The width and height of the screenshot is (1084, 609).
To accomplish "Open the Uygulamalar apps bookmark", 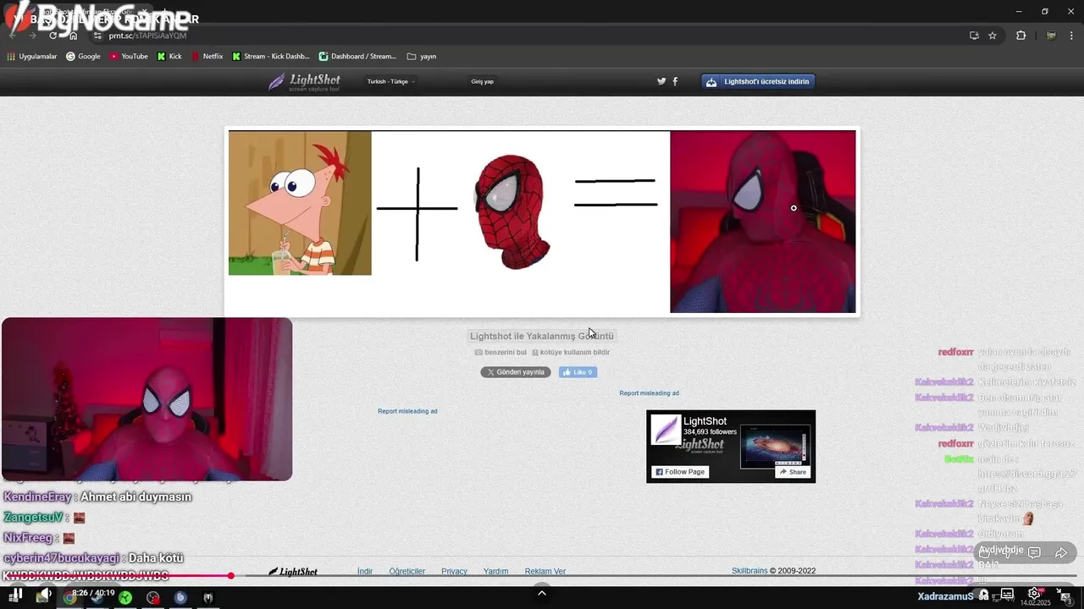I will click(32, 57).
